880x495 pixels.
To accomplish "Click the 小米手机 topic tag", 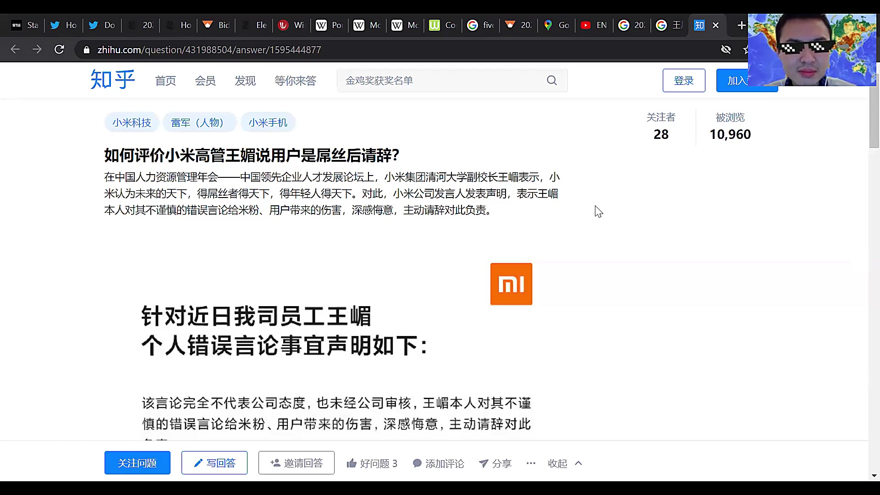I will [268, 122].
